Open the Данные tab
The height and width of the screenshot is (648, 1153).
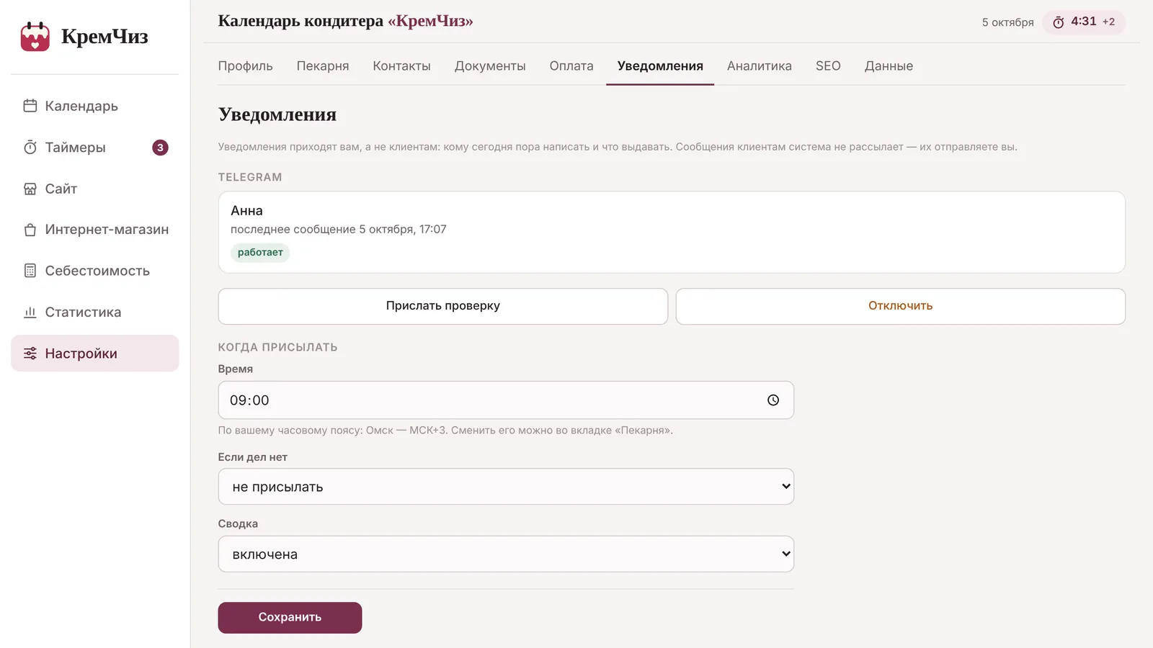[x=889, y=66]
